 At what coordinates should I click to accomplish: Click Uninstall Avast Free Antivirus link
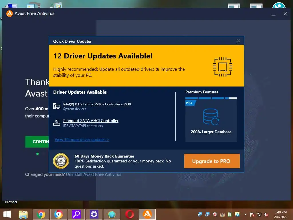(x=94, y=174)
